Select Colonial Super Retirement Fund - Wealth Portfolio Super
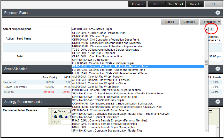This screenshot has width=224, height=138. pos(138,94)
